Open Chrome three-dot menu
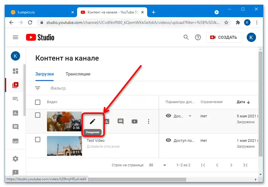Image resolution: width=268 pixels, height=187 pixels. click(x=257, y=22)
